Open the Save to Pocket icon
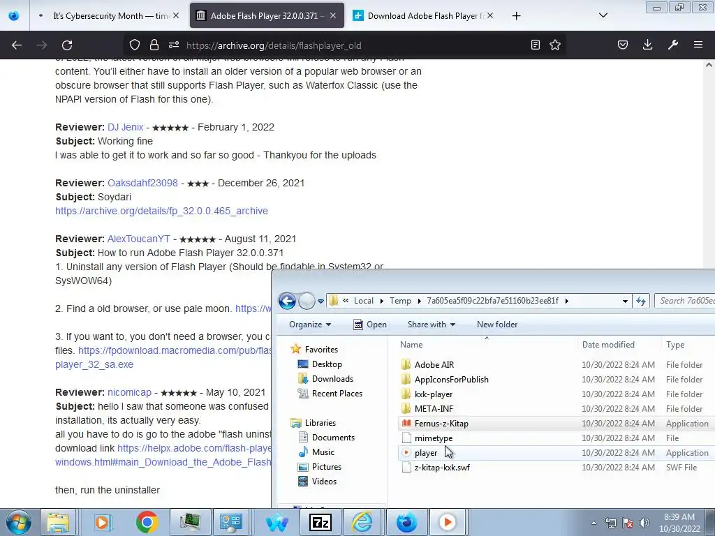Viewport: 715px width, 536px height. 622,45
